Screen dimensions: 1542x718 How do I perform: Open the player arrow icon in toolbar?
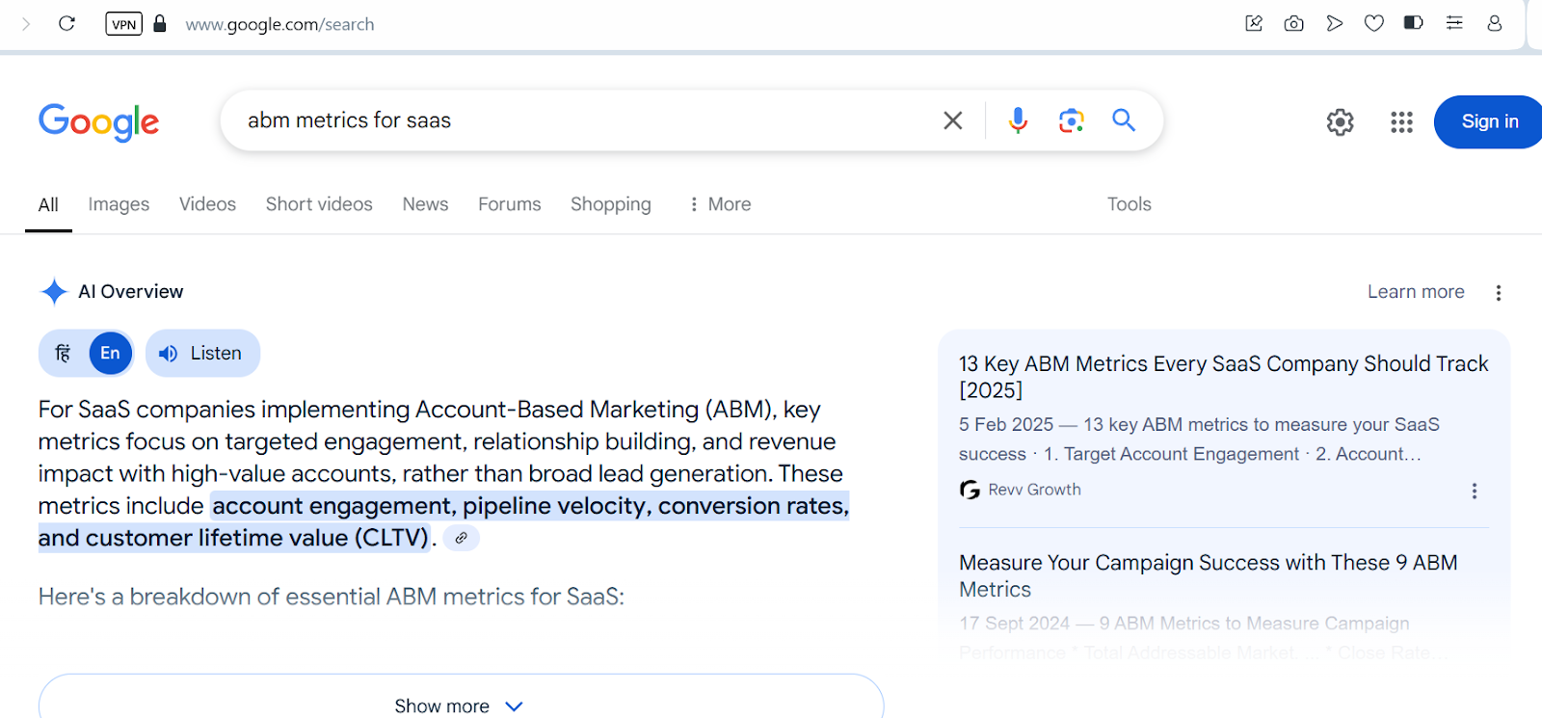(1335, 23)
